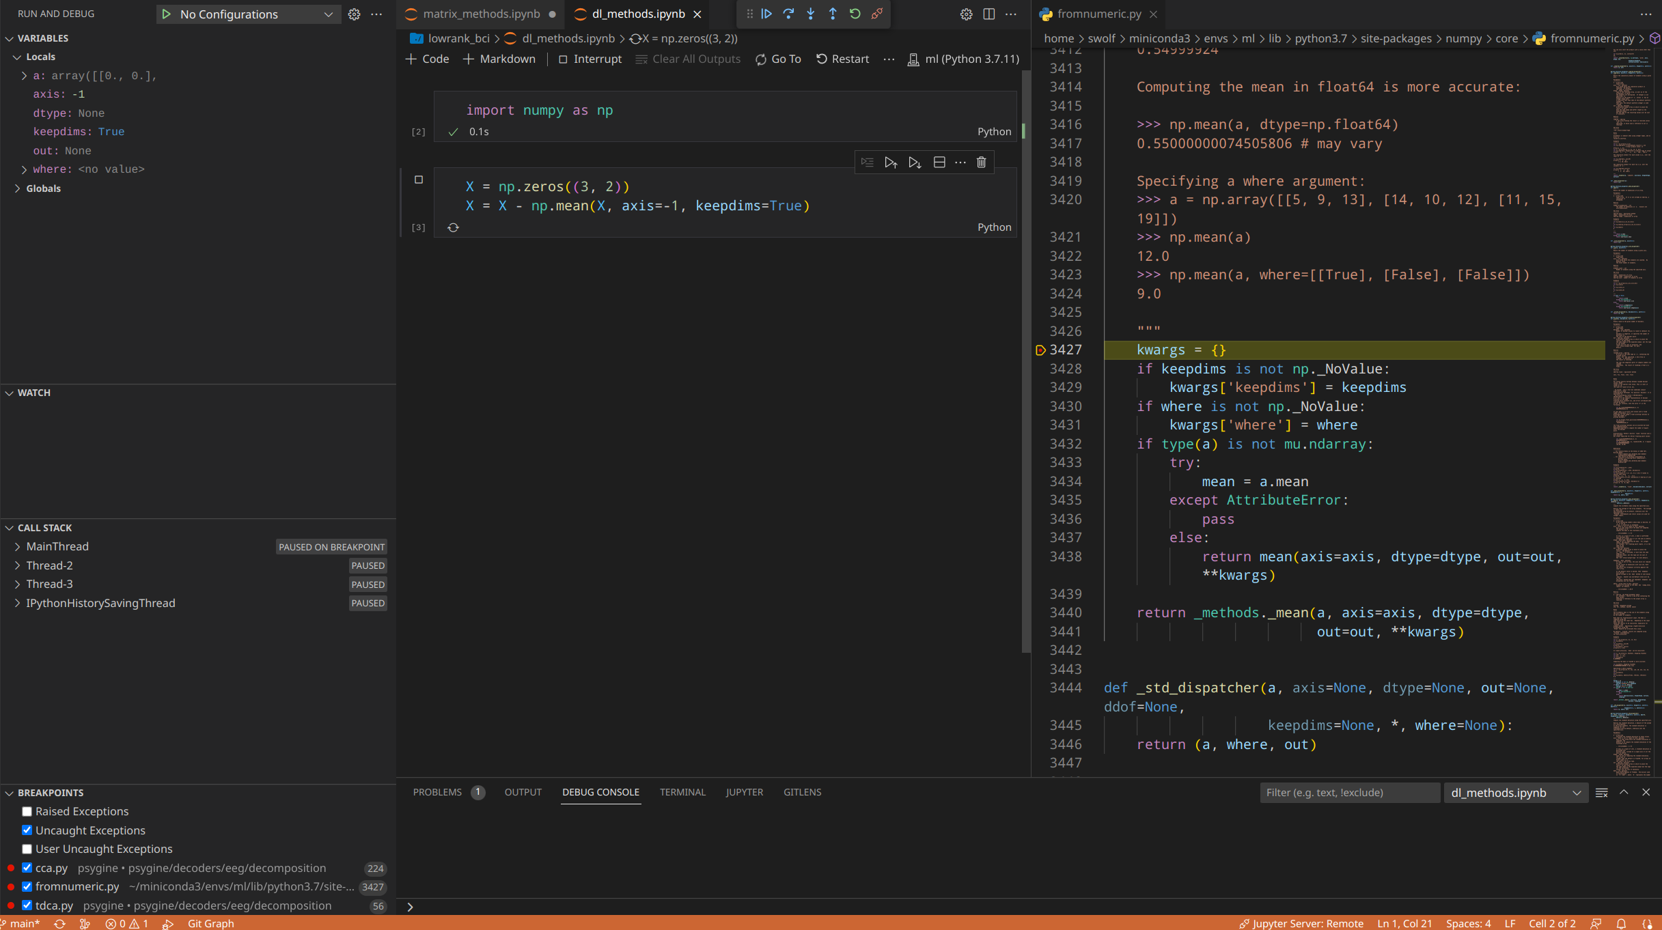Restart the debug session icon
Viewport: 1662px width, 930px height.
[x=855, y=14]
